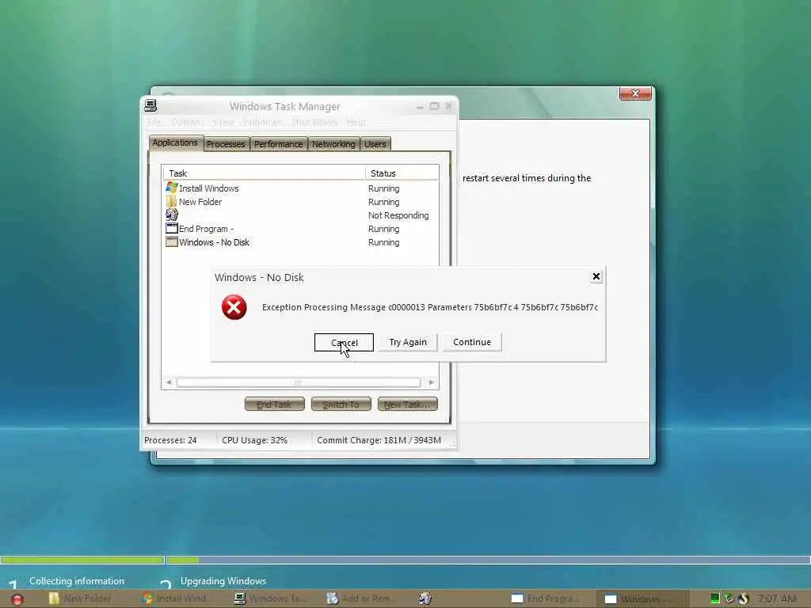This screenshot has height=608, width=811.
Task: Click the Cancel button in the dialog
Action: click(x=344, y=342)
